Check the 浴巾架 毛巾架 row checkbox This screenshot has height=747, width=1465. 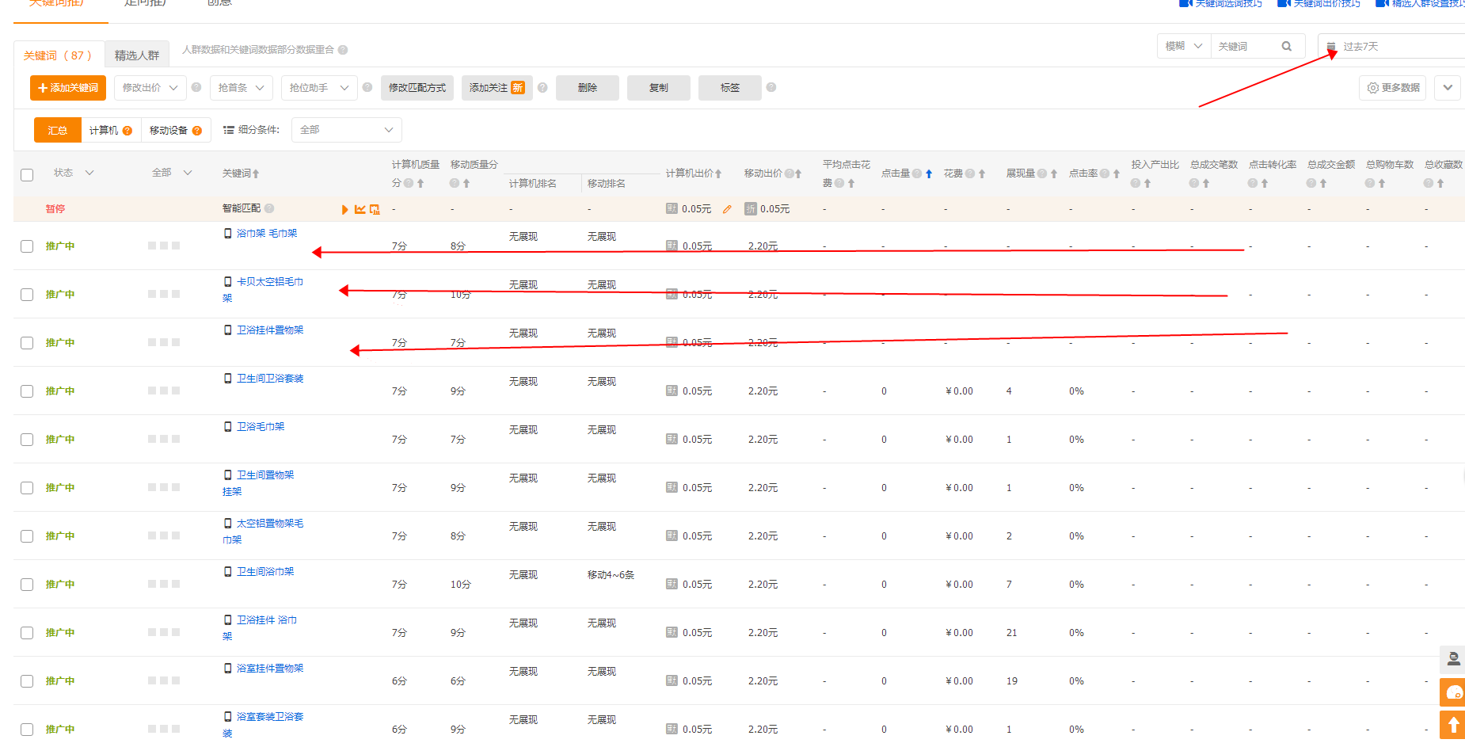coord(27,246)
